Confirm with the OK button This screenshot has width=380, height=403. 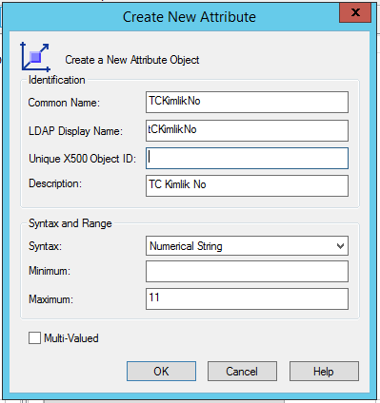[161, 371]
